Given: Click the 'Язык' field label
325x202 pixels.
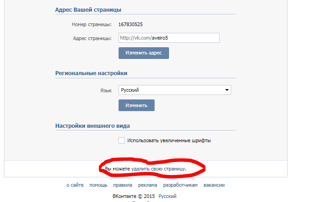Looking at the screenshot, I should click(x=106, y=90).
